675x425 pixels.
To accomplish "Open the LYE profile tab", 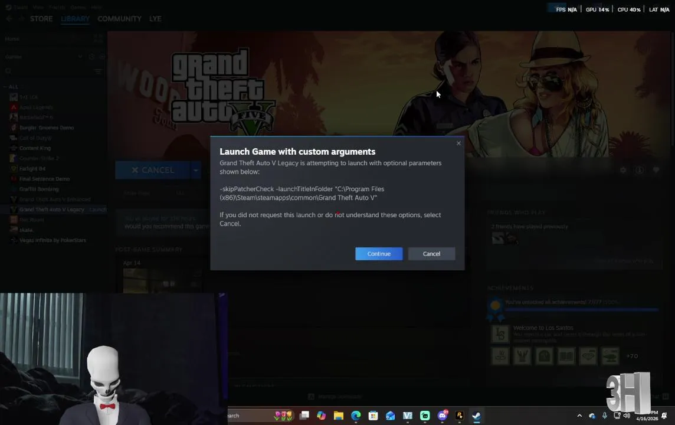I will (x=155, y=19).
